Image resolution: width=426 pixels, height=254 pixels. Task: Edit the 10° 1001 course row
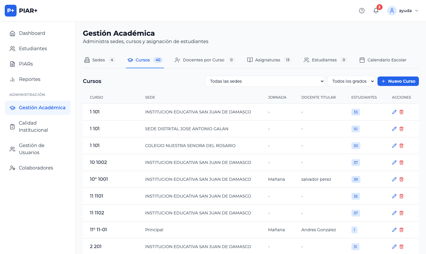coord(394,179)
